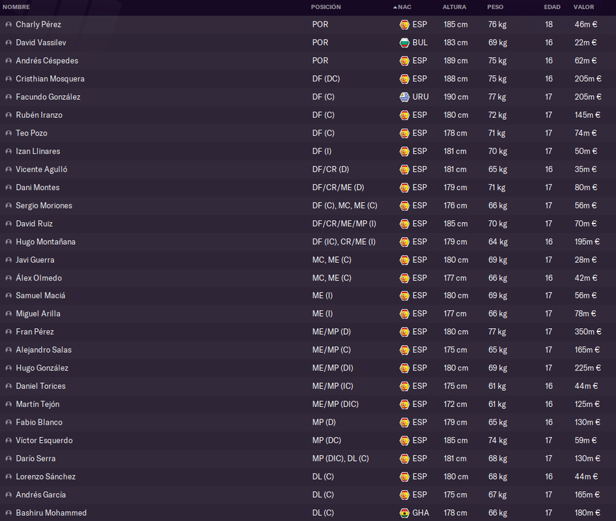Click the player icon next to Álex Olmedo
The width and height of the screenshot is (616, 521).
[x=8, y=278]
